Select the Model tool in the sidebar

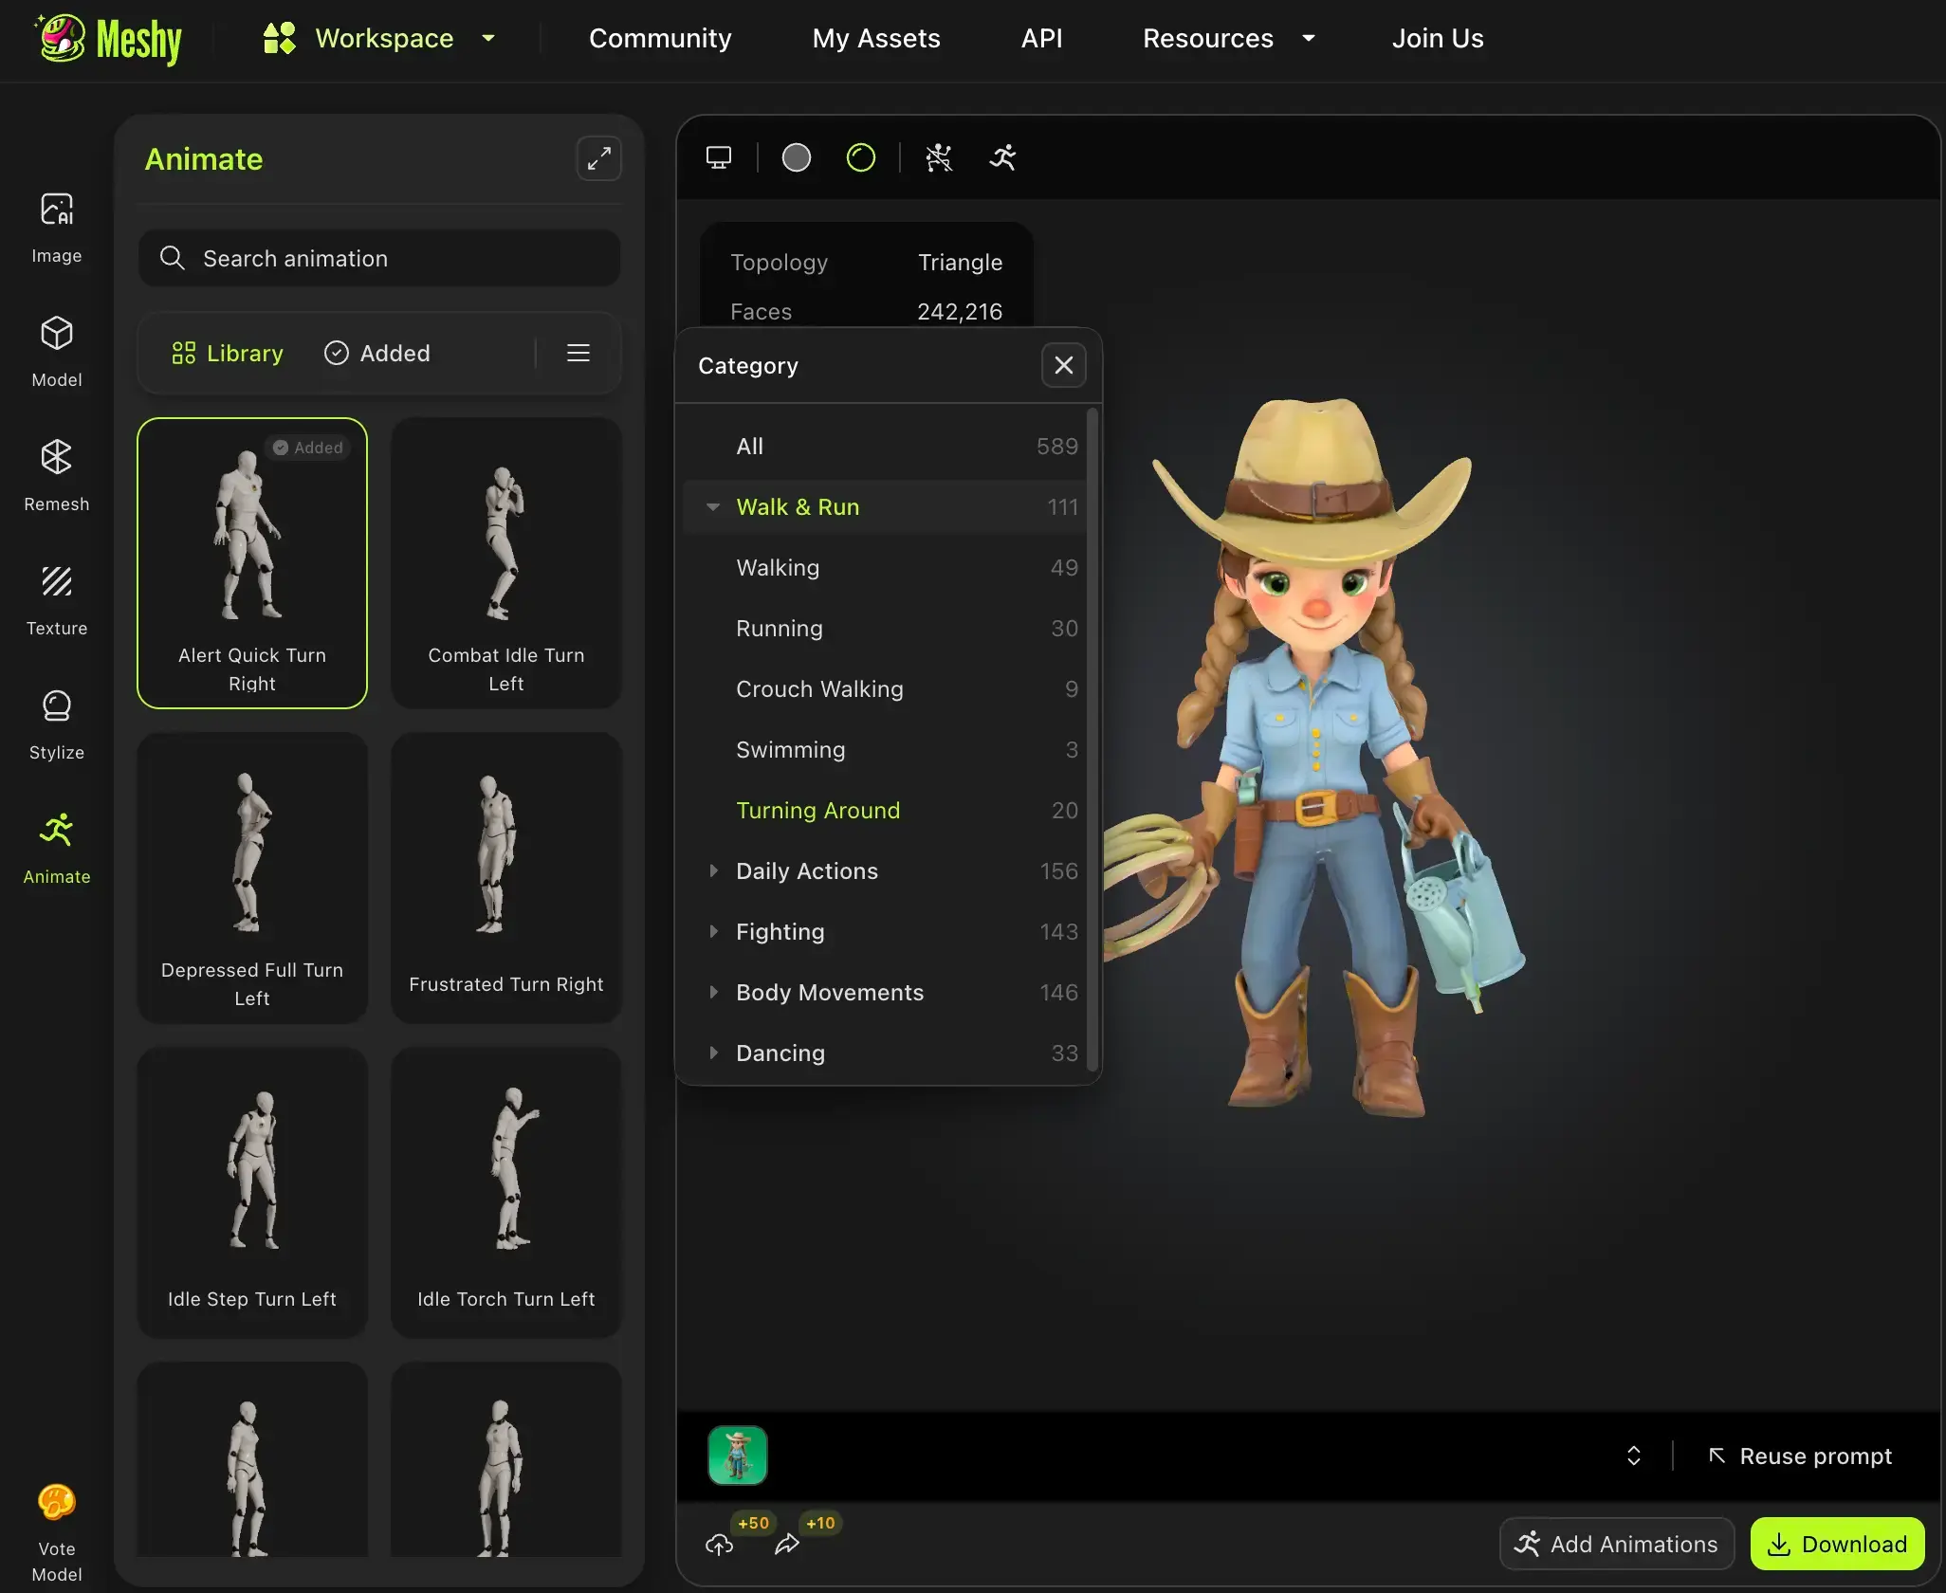56,351
